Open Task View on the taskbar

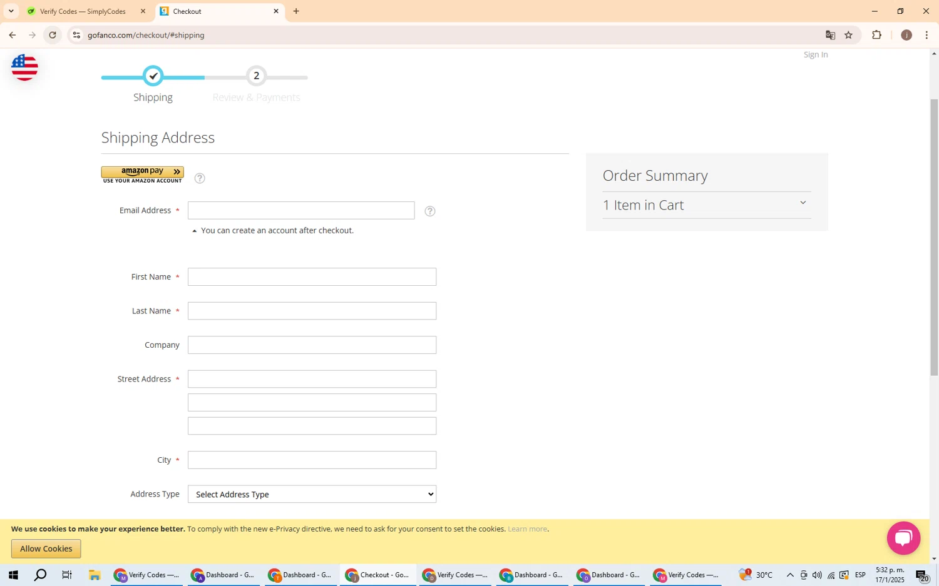click(x=67, y=575)
